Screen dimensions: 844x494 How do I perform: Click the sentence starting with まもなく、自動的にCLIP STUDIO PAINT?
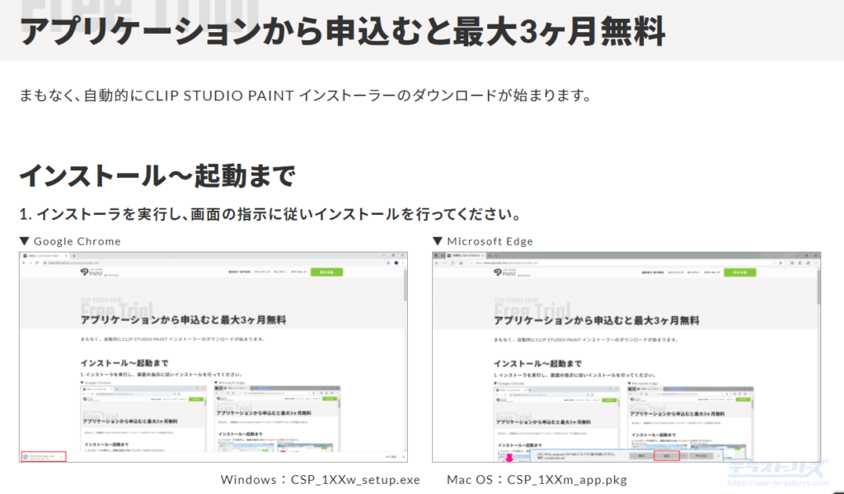click(x=306, y=96)
